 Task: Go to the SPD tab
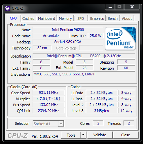81,19
